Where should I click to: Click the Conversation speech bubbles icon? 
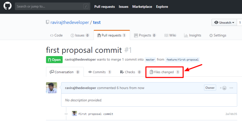pyautogui.click(x=52, y=72)
